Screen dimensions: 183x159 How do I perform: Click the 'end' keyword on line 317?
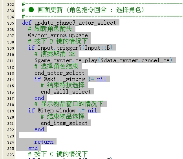click(39, 98)
